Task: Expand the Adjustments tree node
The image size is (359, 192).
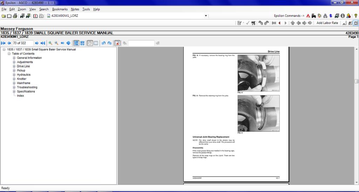Action: (14, 62)
